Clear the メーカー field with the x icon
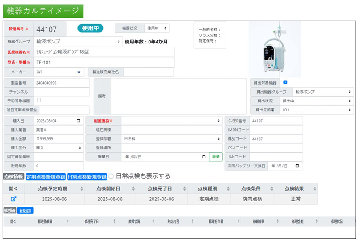 coord(79,72)
